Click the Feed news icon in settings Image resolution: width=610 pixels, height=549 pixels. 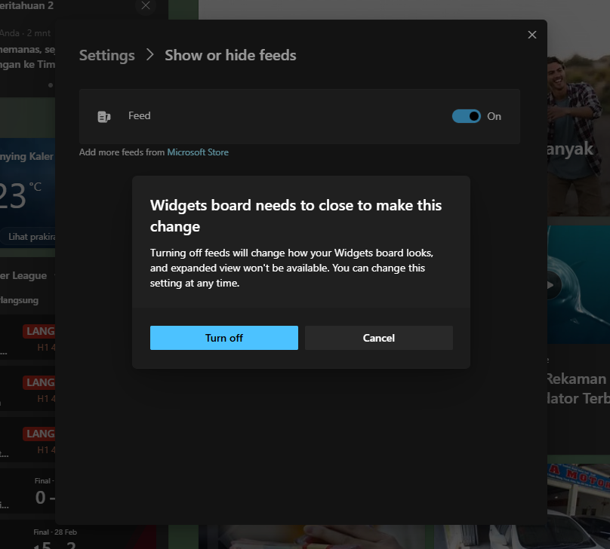tap(104, 116)
